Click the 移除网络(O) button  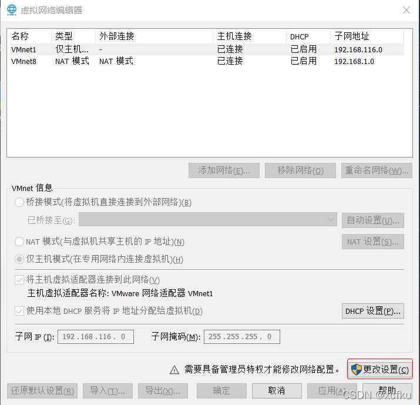pyautogui.click(x=300, y=170)
